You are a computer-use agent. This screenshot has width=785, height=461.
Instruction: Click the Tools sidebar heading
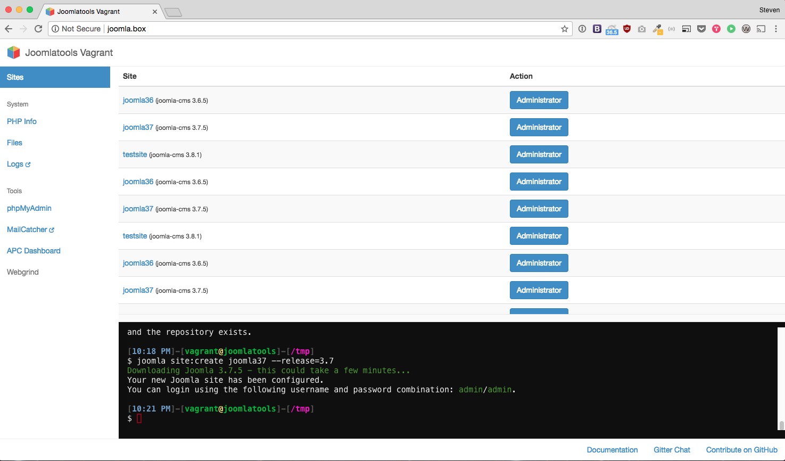point(14,191)
